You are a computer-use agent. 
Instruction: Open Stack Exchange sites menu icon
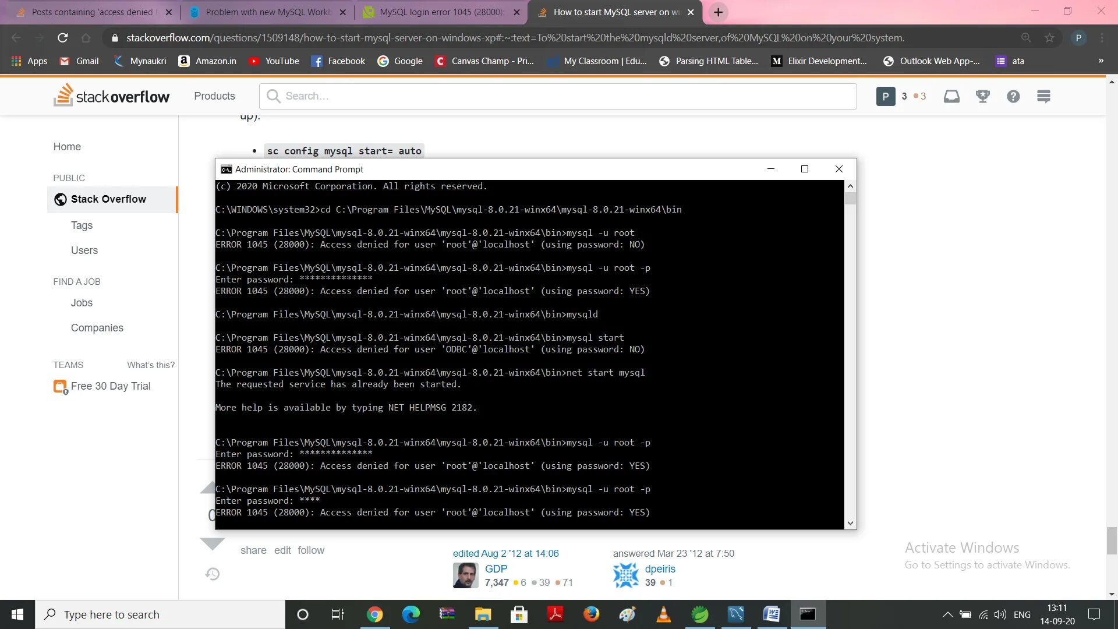[x=1043, y=96]
